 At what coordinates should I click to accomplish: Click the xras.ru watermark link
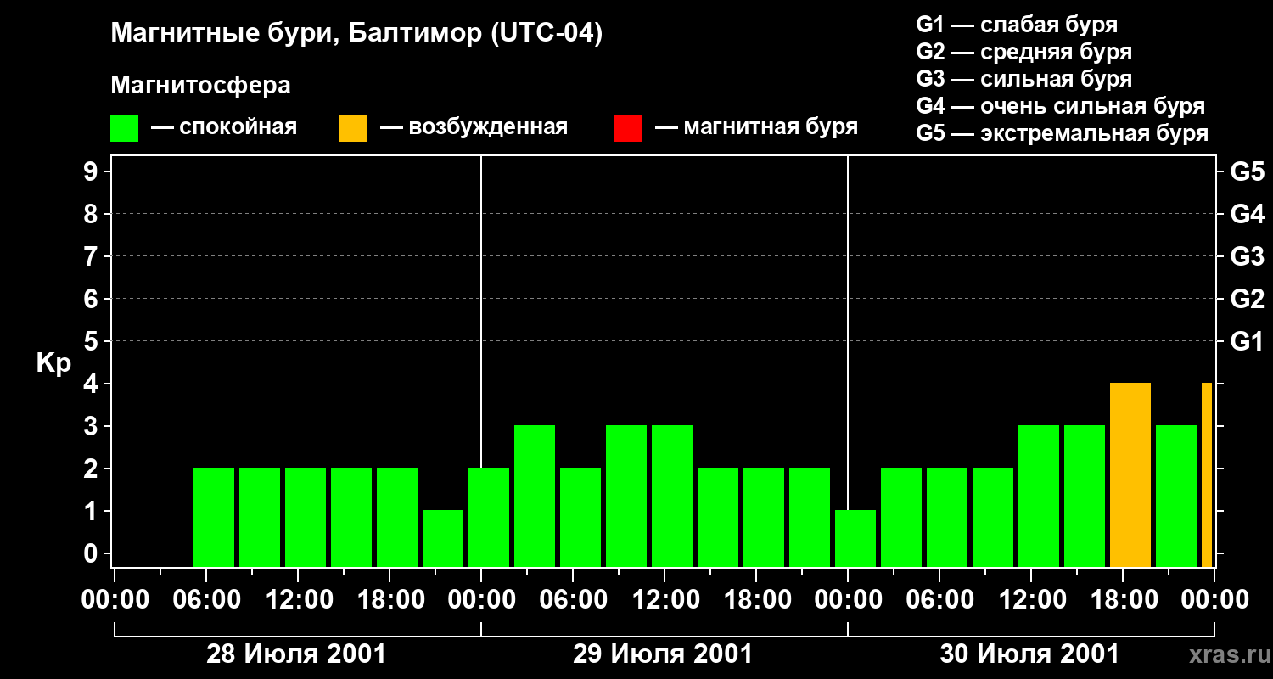click(x=1226, y=654)
